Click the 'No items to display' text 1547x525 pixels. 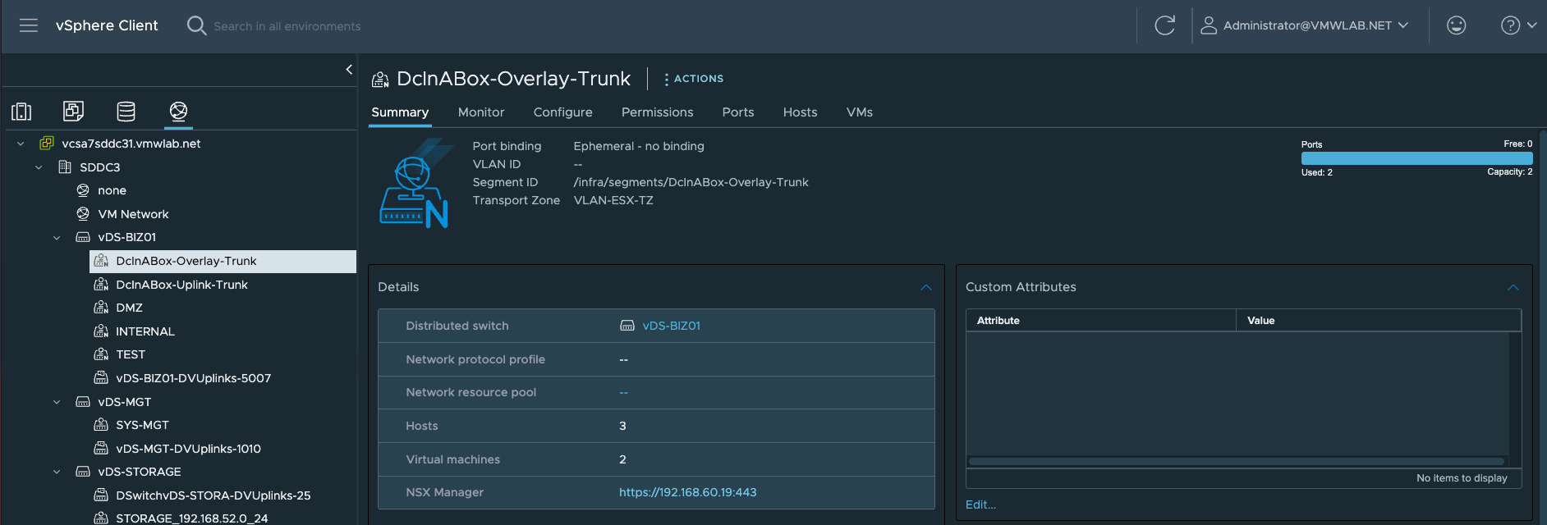point(1462,478)
